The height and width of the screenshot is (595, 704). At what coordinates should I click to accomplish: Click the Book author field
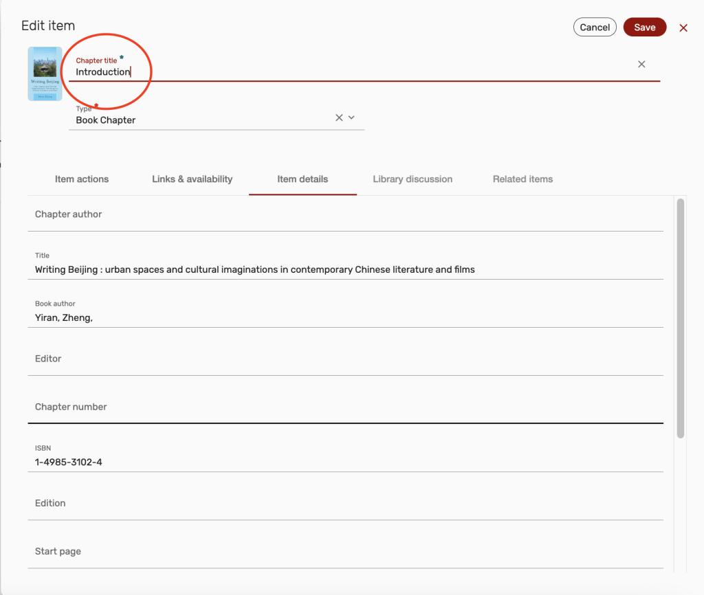point(344,317)
